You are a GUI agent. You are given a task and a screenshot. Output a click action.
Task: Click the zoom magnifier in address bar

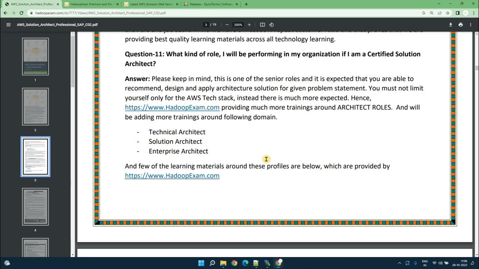(x=431, y=13)
